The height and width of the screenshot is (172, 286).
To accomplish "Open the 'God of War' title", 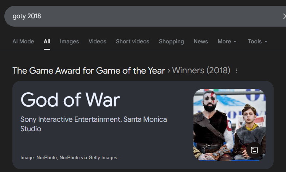I will pyautogui.click(x=70, y=100).
